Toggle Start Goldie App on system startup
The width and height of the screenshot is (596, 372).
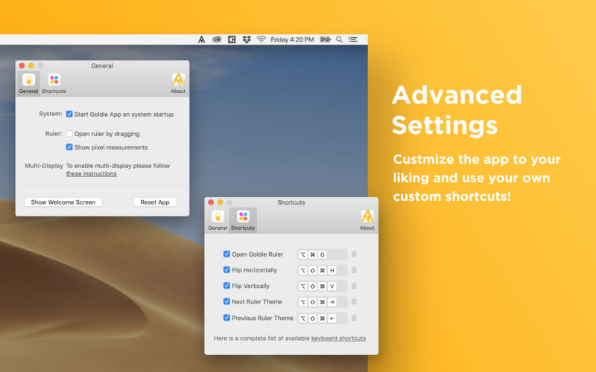click(69, 114)
